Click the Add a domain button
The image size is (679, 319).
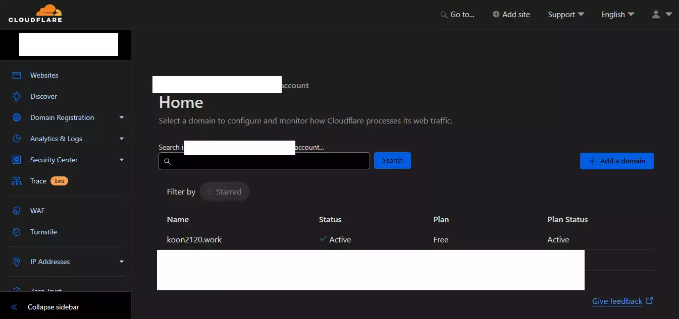617,161
